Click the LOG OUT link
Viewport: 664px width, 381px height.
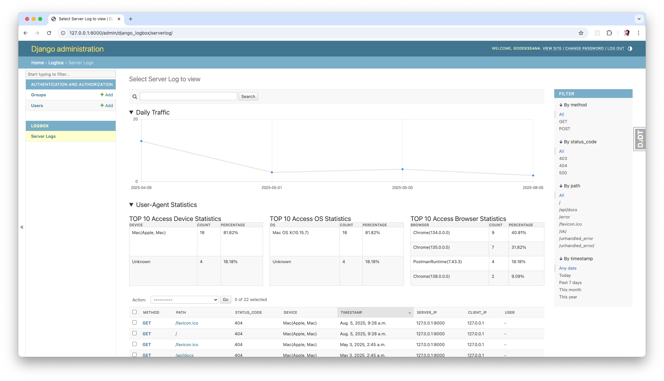(x=616, y=49)
